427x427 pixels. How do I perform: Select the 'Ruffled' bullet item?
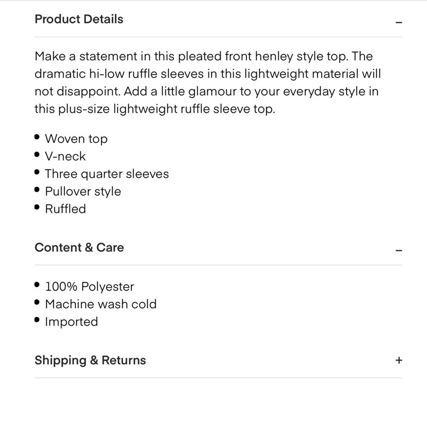click(x=65, y=209)
